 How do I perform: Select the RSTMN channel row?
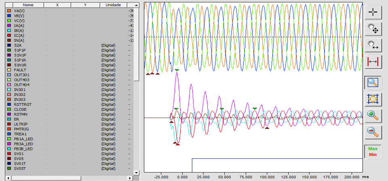[x=69, y=114]
